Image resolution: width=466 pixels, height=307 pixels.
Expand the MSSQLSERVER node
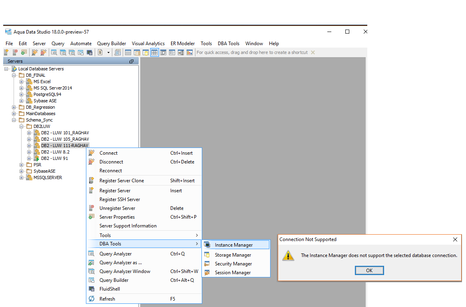(22, 178)
